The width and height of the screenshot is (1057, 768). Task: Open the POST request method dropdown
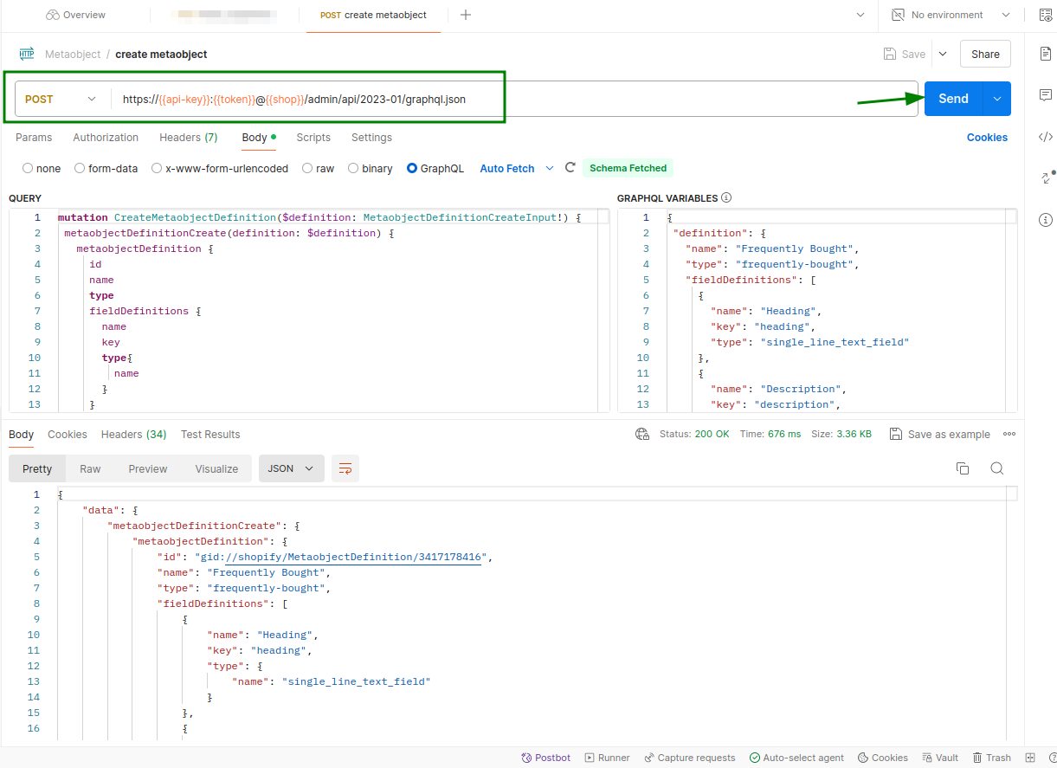tap(61, 99)
